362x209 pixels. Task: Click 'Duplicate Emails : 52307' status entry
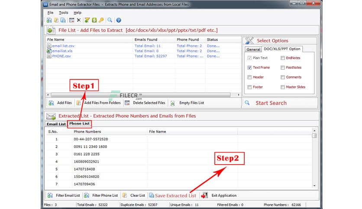pyautogui.click(x=139, y=205)
